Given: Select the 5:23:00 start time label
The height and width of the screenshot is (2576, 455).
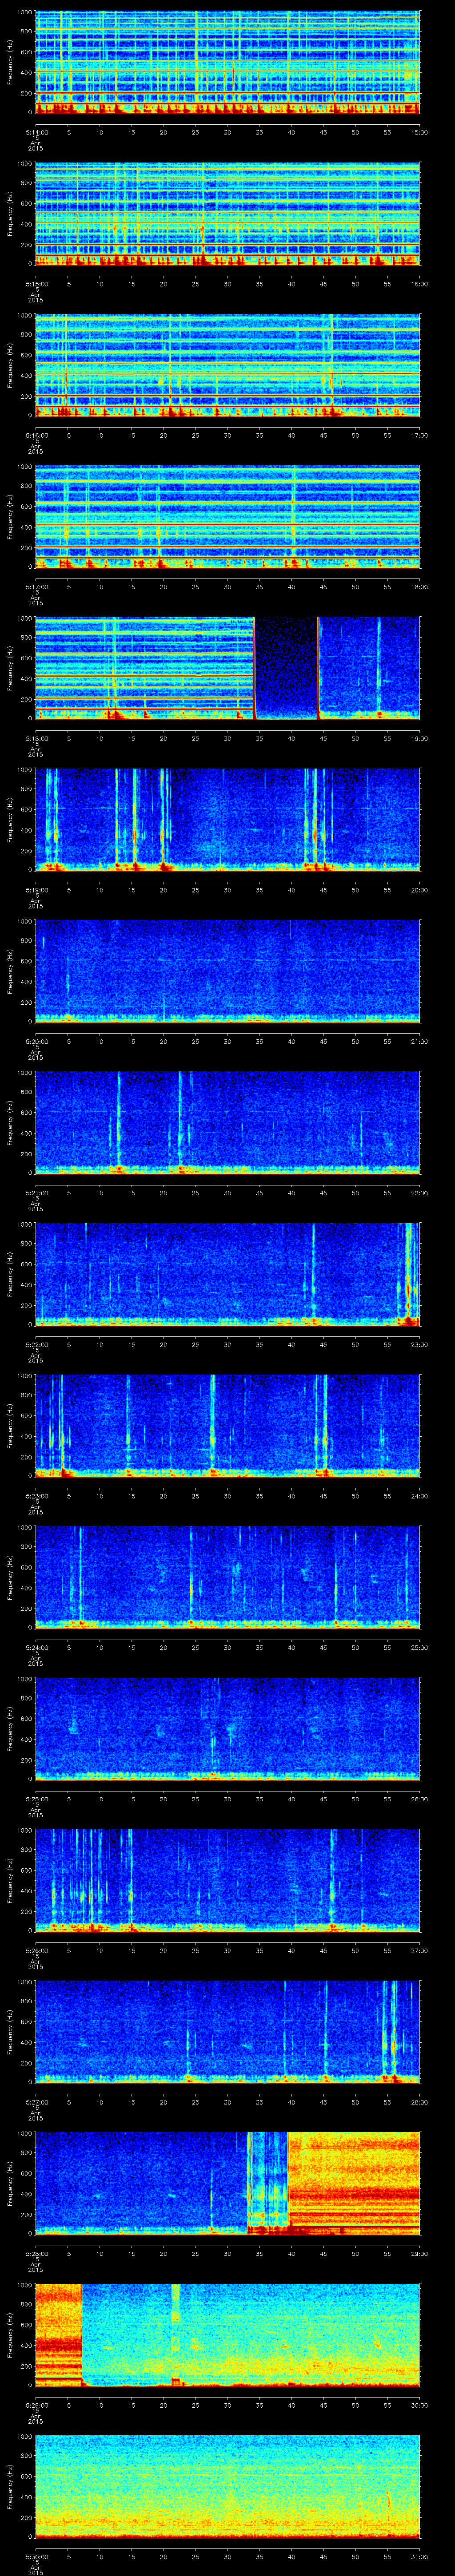Looking at the screenshot, I should point(35,1496).
